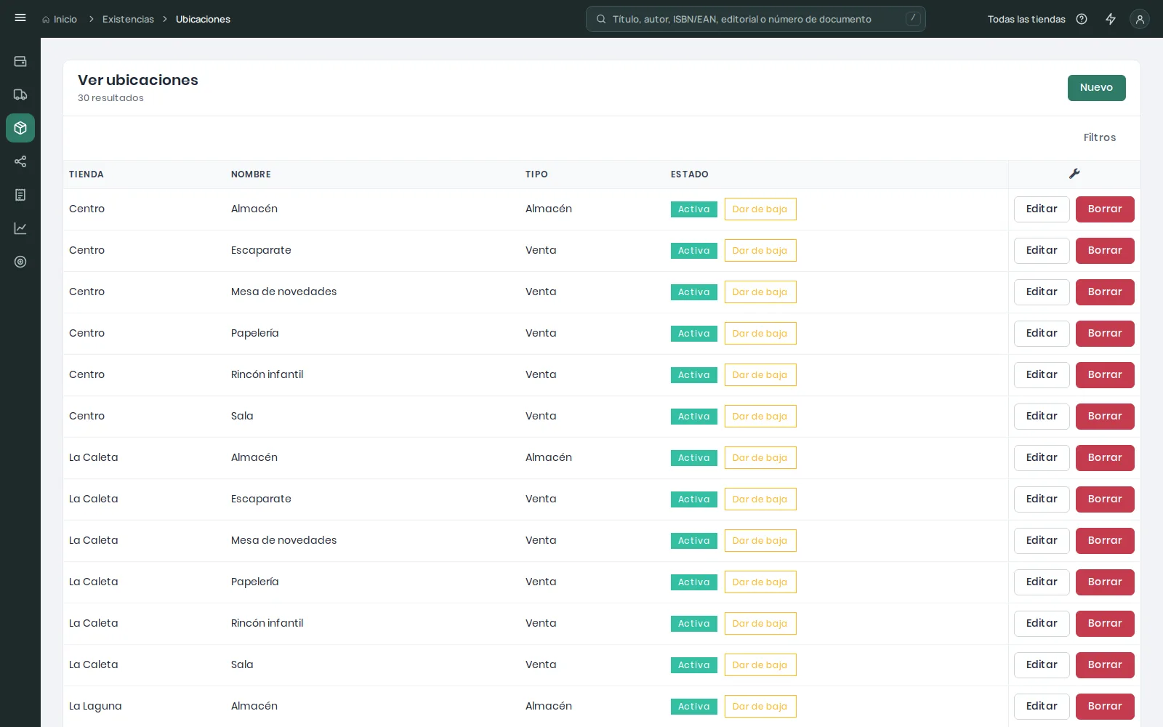Image resolution: width=1163 pixels, height=727 pixels.
Task: Delete La Laguna Almacén location
Action: click(1105, 707)
